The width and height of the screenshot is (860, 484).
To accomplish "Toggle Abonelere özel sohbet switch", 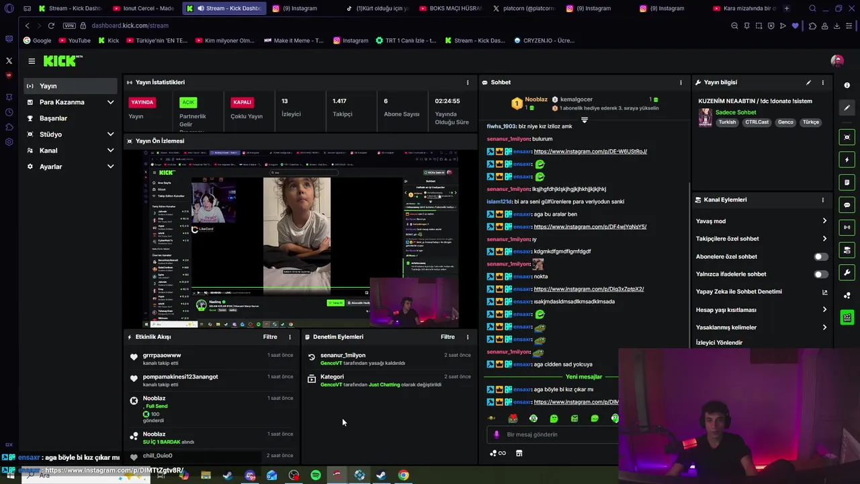I will [820, 257].
